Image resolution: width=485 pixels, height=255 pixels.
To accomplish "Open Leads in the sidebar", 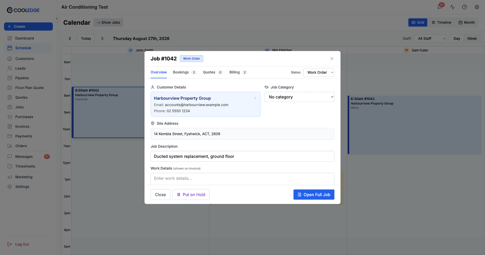I will click(28, 68).
